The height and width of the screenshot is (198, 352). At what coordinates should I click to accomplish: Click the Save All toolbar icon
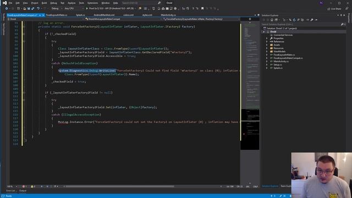pyautogui.click(x=33, y=9)
